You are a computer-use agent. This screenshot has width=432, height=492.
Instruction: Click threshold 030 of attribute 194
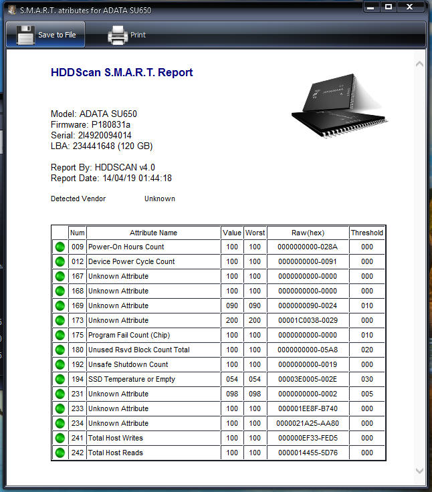pyautogui.click(x=367, y=379)
